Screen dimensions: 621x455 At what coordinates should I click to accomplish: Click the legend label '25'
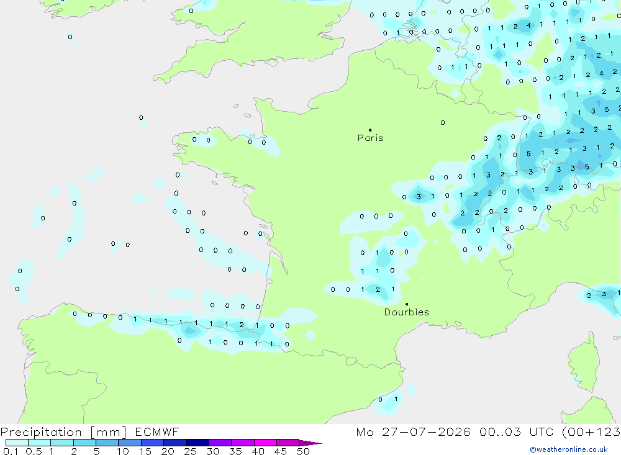click(x=190, y=451)
